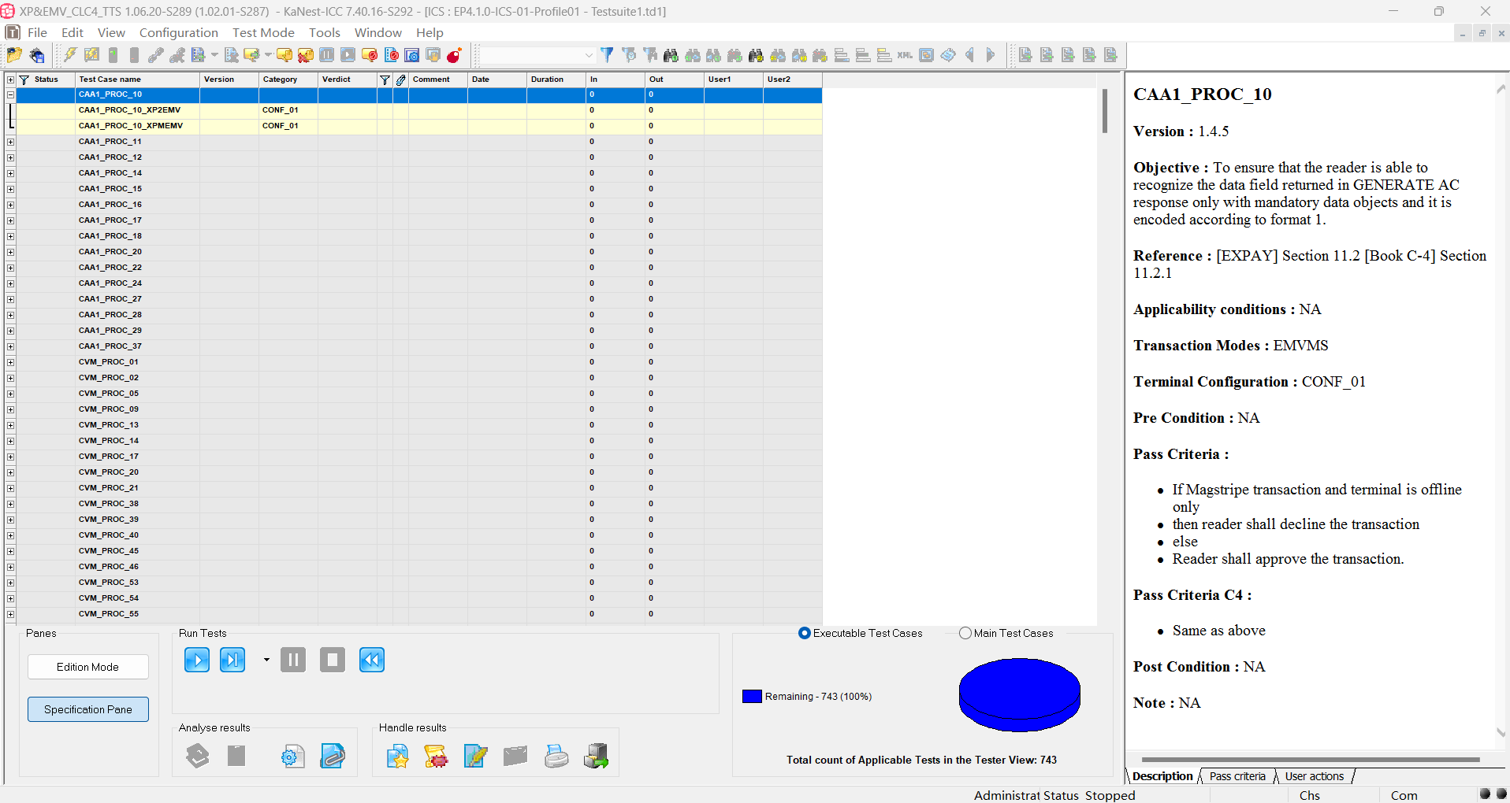Collapse the CAA1_PROC_10 test case row

[10, 94]
